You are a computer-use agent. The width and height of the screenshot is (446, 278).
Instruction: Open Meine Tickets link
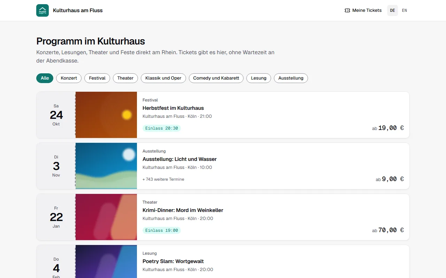tap(363, 10)
